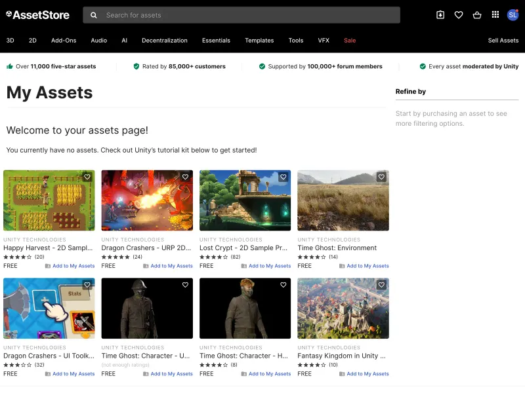
Task: Open the favorites heart in header
Action: pos(459,14)
